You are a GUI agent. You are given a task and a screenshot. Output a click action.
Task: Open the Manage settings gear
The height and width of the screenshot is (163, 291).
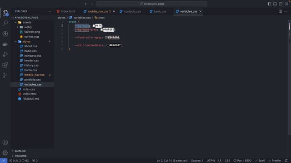click(x=5, y=153)
